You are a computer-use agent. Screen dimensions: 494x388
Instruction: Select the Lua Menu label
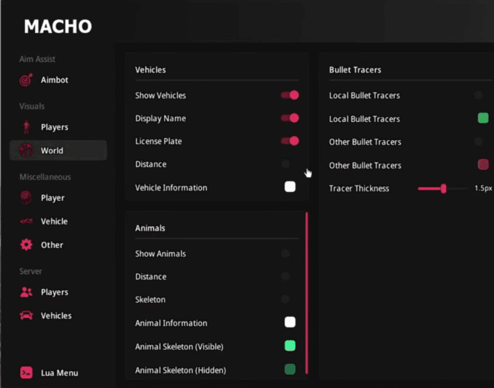tap(59, 373)
